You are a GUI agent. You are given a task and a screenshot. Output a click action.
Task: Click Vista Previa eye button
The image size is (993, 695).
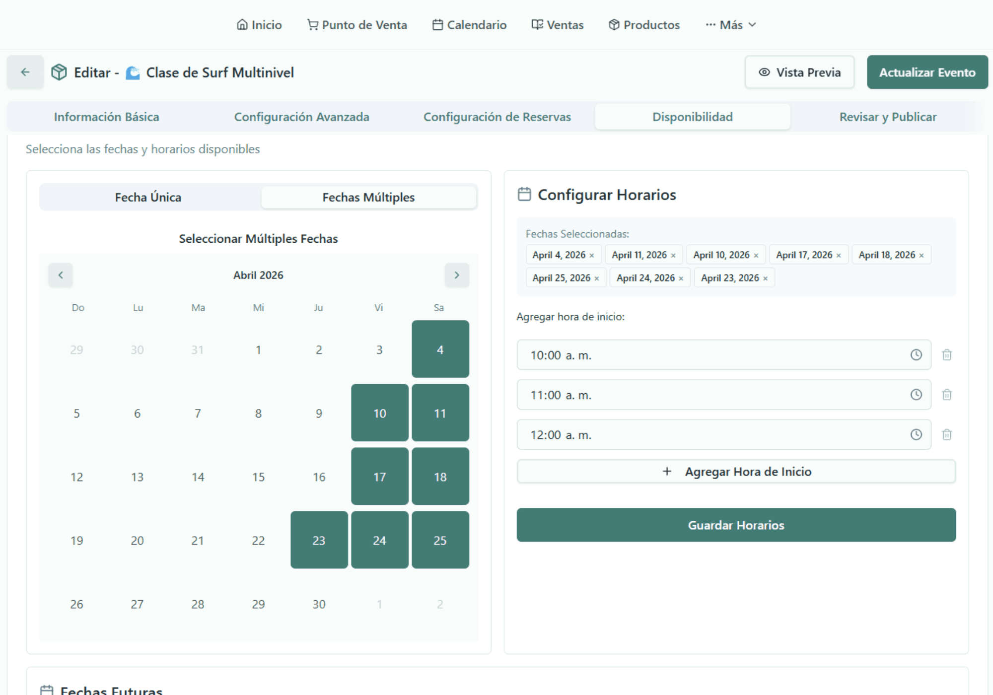[x=799, y=72]
